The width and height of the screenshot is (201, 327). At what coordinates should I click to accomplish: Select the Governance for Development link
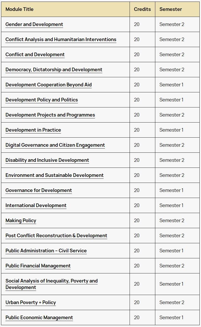[39, 190]
